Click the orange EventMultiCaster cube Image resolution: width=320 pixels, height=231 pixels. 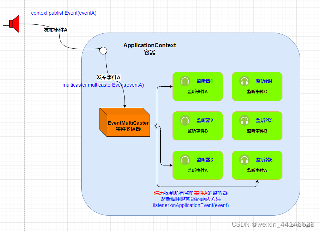(125, 122)
